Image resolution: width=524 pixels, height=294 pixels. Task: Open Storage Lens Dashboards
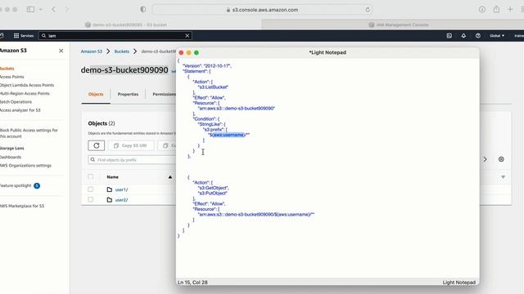[x=11, y=157]
